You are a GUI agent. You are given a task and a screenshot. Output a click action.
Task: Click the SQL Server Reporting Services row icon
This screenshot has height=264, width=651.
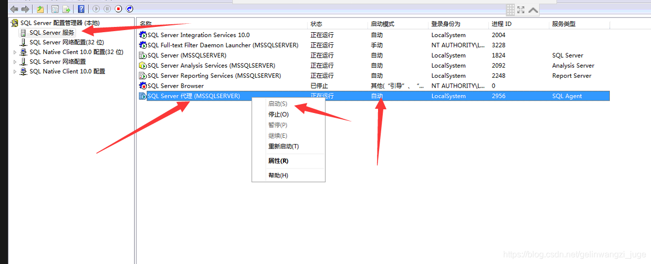click(143, 76)
